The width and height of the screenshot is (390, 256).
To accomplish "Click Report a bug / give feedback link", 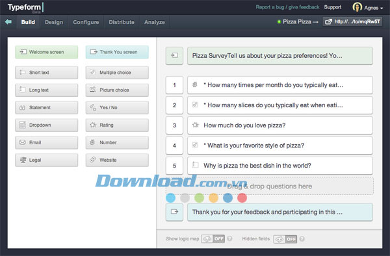I will pyautogui.click(x=287, y=7).
